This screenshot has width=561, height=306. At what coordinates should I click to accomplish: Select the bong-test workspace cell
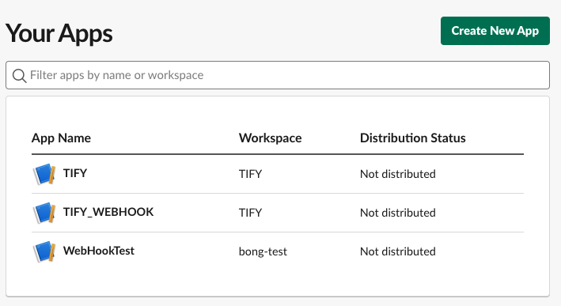tap(263, 251)
